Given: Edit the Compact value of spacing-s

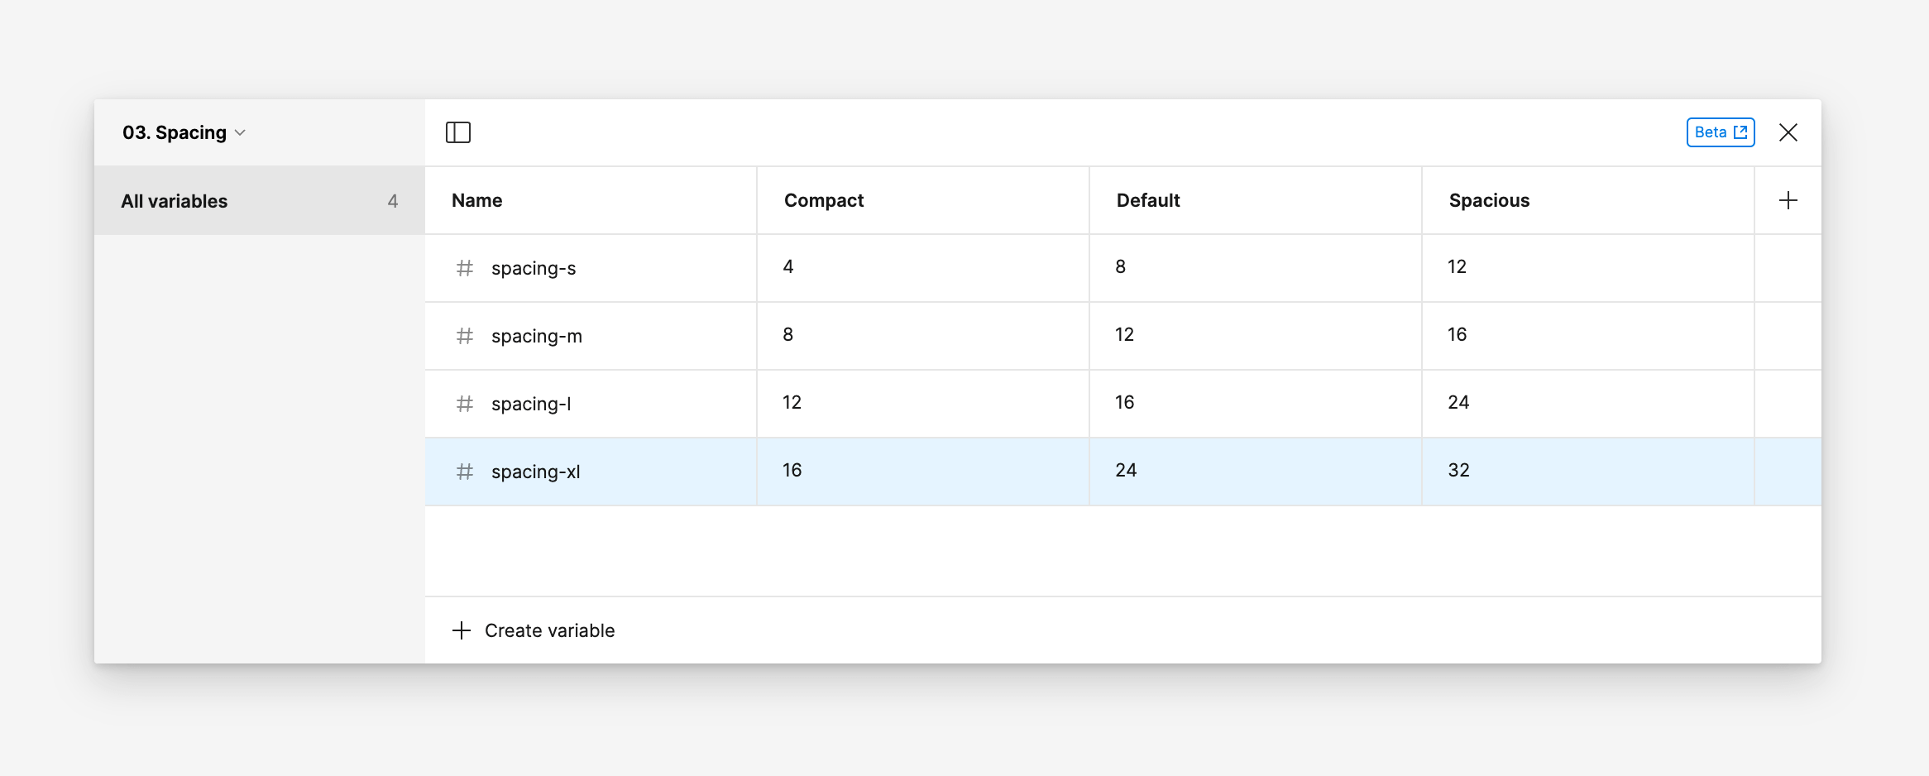Looking at the screenshot, I should tap(923, 268).
